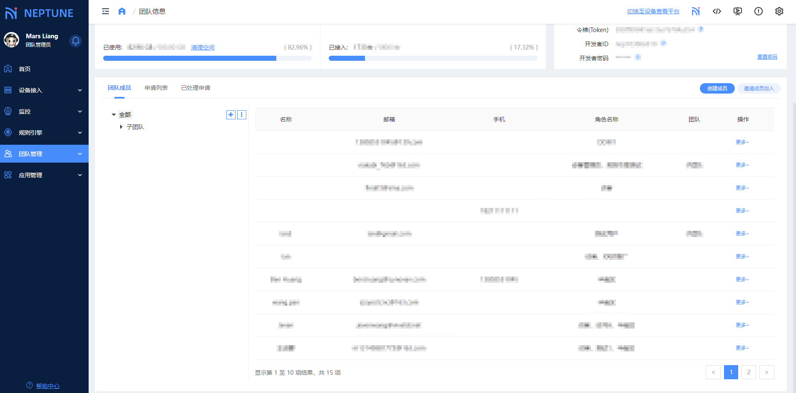Open the team tree more-options icon

coord(241,115)
